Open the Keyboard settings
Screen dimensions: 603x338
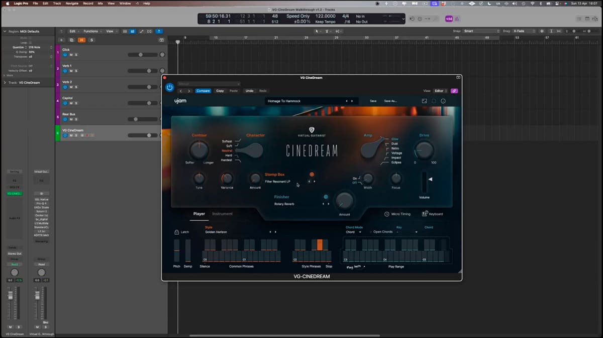pos(432,214)
